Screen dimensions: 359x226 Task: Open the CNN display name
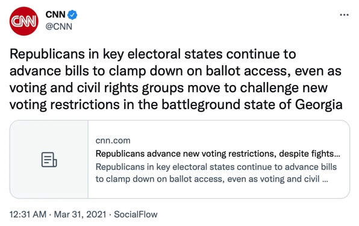[x=55, y=14]
